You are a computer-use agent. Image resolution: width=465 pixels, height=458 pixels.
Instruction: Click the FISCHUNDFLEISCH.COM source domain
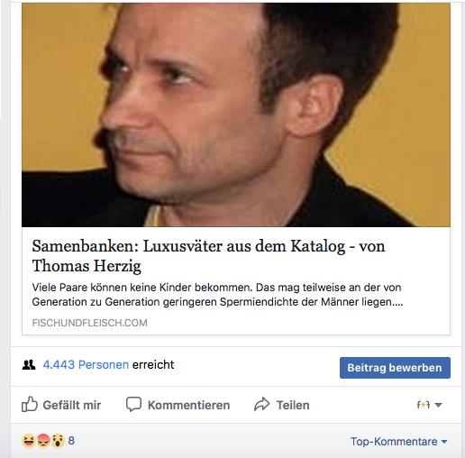(89, 323)
